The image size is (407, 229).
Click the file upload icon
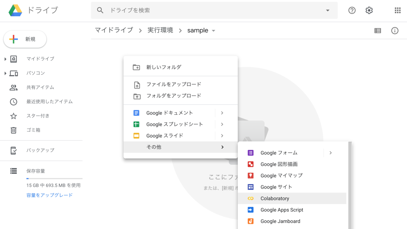tap(137, 85)
